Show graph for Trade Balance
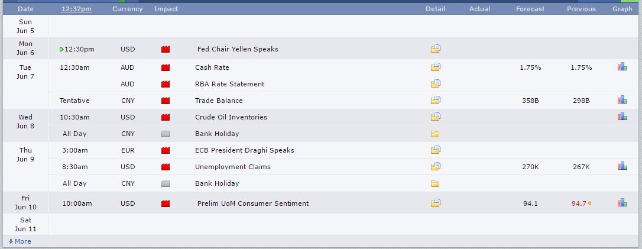Screen dimensions: 642x249 pyautogui.click(x=622, y=101)
